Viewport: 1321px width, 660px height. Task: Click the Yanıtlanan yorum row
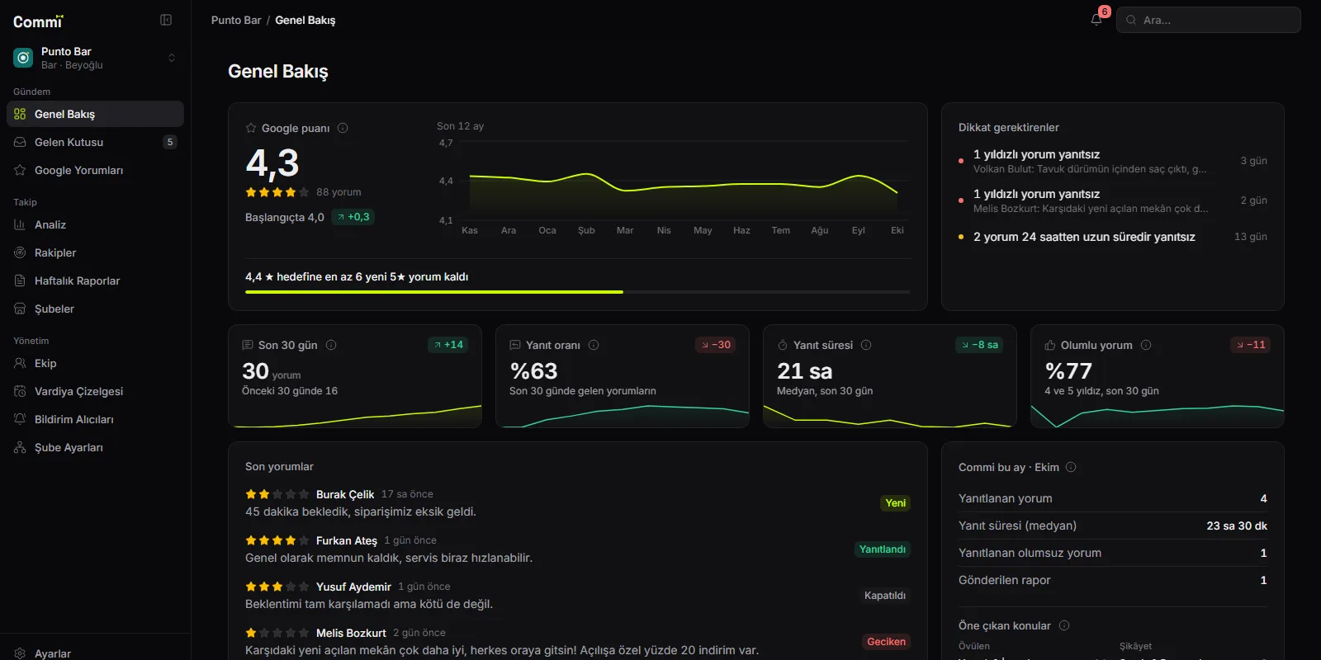1113,498
